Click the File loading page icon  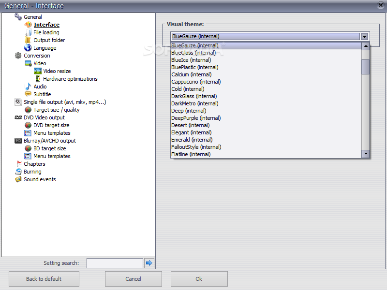coord(28,32)
